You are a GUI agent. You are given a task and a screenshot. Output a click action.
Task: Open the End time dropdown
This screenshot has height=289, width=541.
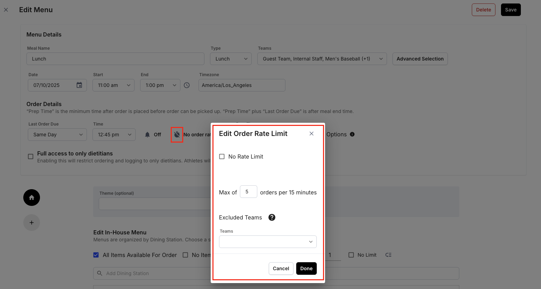pyautogui.click(x=160, y=85)
